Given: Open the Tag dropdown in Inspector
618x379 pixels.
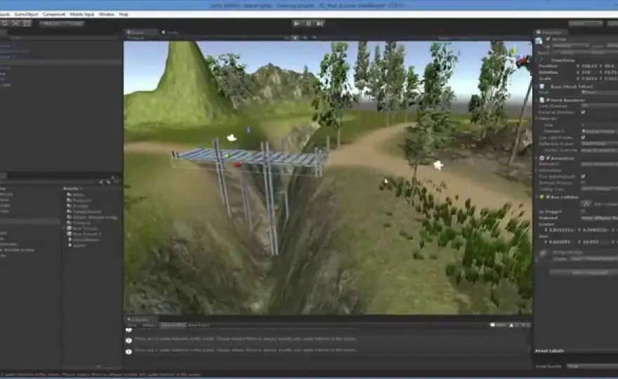Looking at the screenshot, I should [x=570, y=46].
